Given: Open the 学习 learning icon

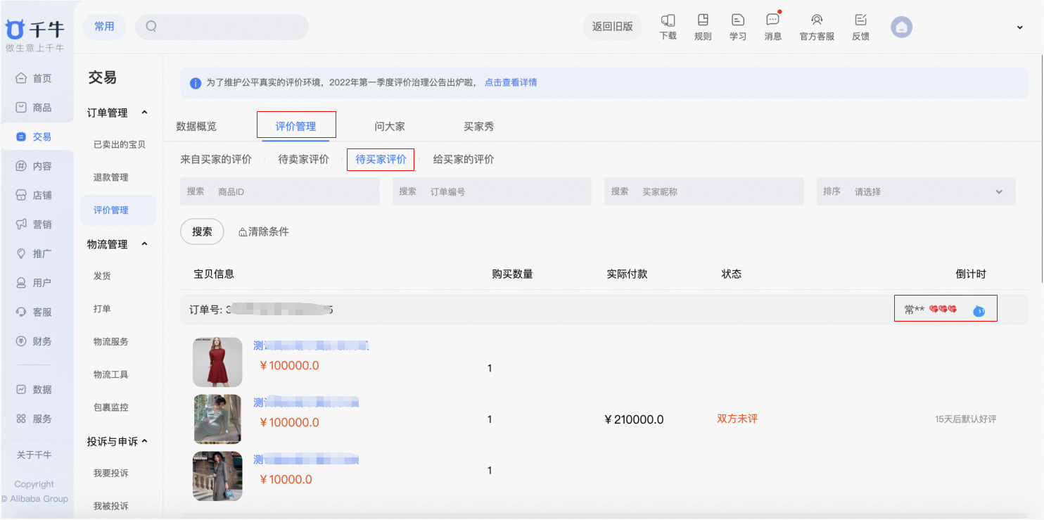Looking at the screenshot, I should [x=737, y=27].
